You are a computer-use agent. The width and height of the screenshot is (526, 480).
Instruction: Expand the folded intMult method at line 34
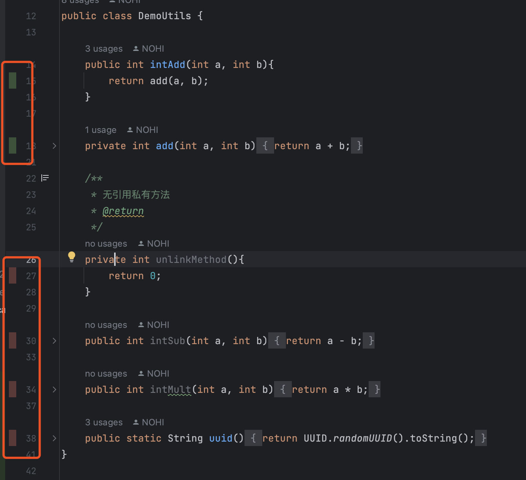coord(54,390)
